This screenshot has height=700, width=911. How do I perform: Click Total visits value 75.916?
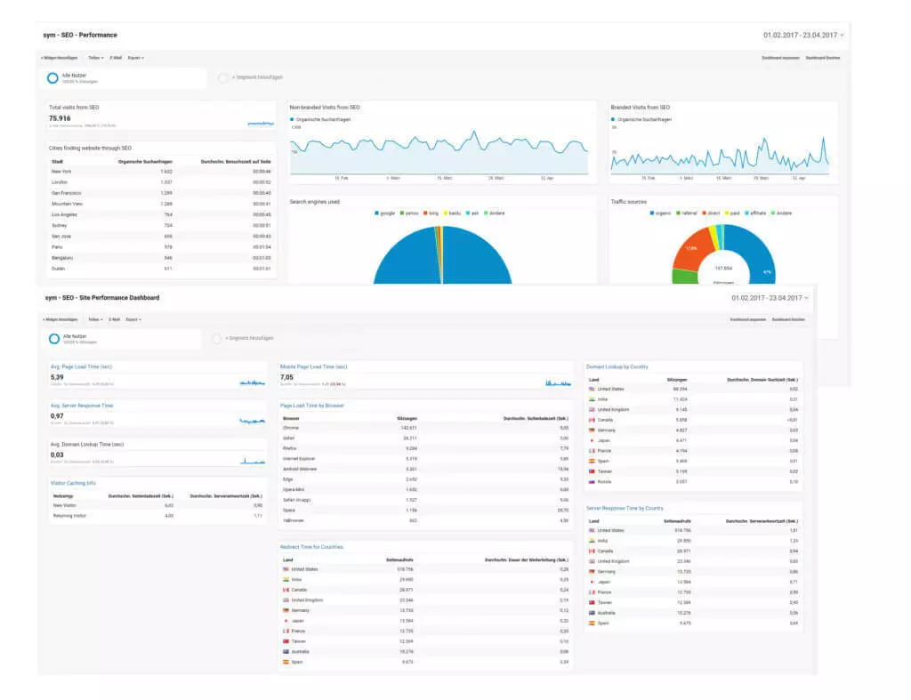(x=60, y=118)
